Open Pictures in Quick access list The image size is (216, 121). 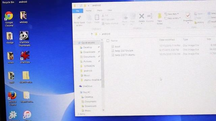[x=86, y=62]
